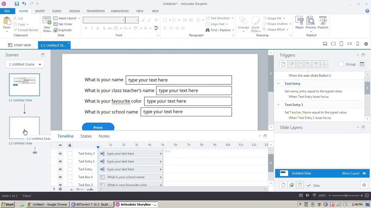The width and height of the screenshot is (371, 208).
Task: Click the Save icon in title bar
Action: (17, 4)
